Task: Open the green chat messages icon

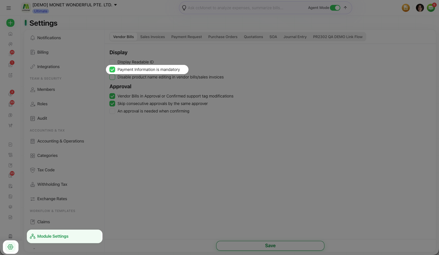Action: click(x=431, y=8)
